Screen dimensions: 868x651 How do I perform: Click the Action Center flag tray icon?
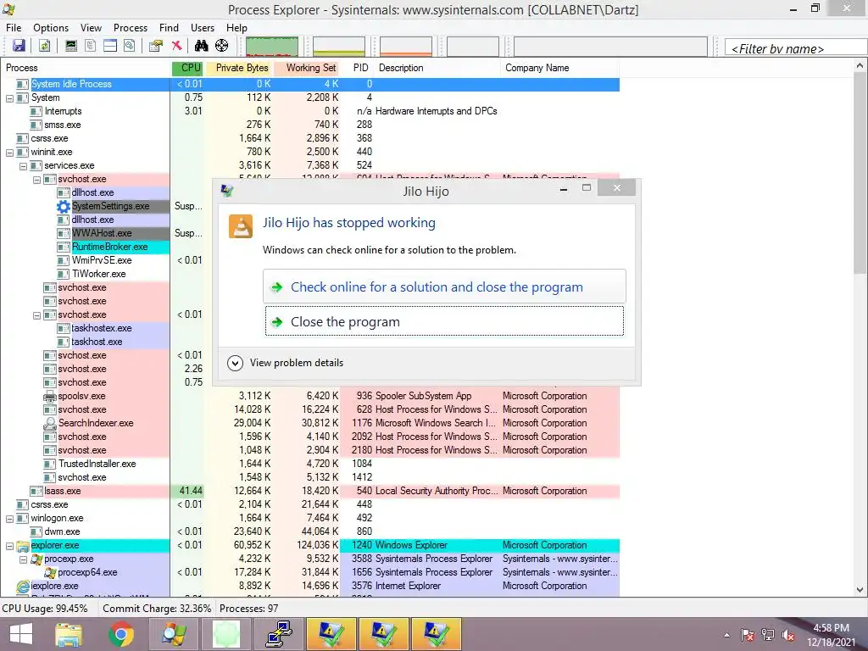(748, 635)
